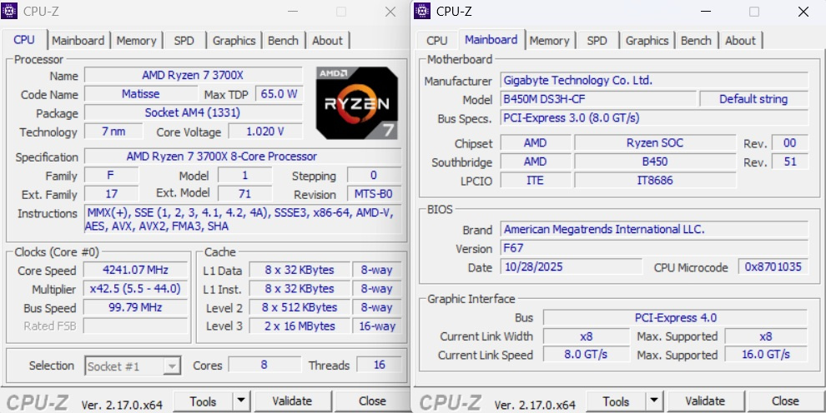Minimize the left CPU-Z window

pyautogui.click(x=293, y=11)
